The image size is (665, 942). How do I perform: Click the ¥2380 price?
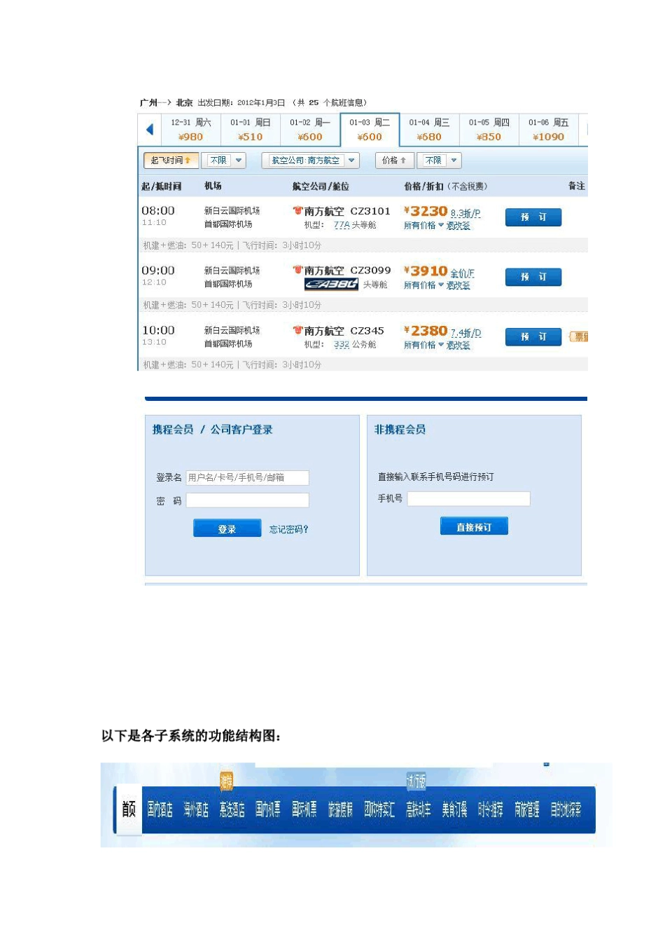pyautogui.click(x=426, y=331)
